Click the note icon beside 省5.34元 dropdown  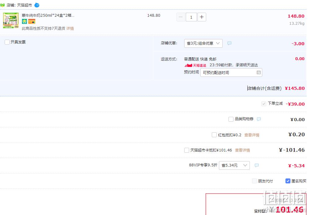[257, 165]
